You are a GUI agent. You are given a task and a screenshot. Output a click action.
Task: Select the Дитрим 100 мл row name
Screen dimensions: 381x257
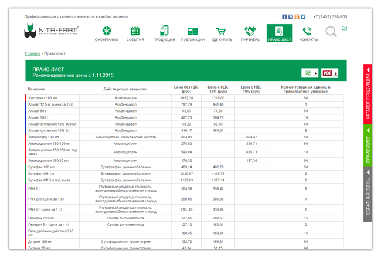tap(40, 242)
